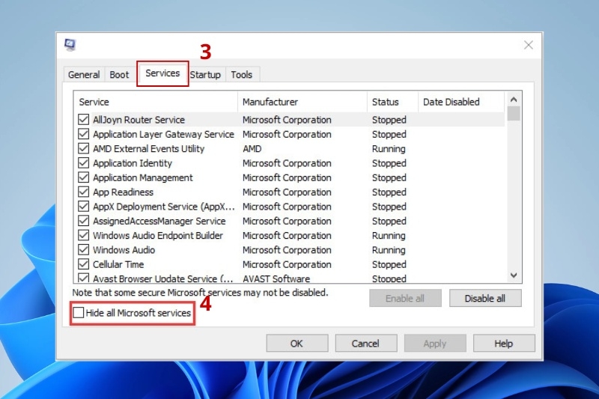Open the Boot tab
The image size is (599, 399).
[x=119, y=74]
